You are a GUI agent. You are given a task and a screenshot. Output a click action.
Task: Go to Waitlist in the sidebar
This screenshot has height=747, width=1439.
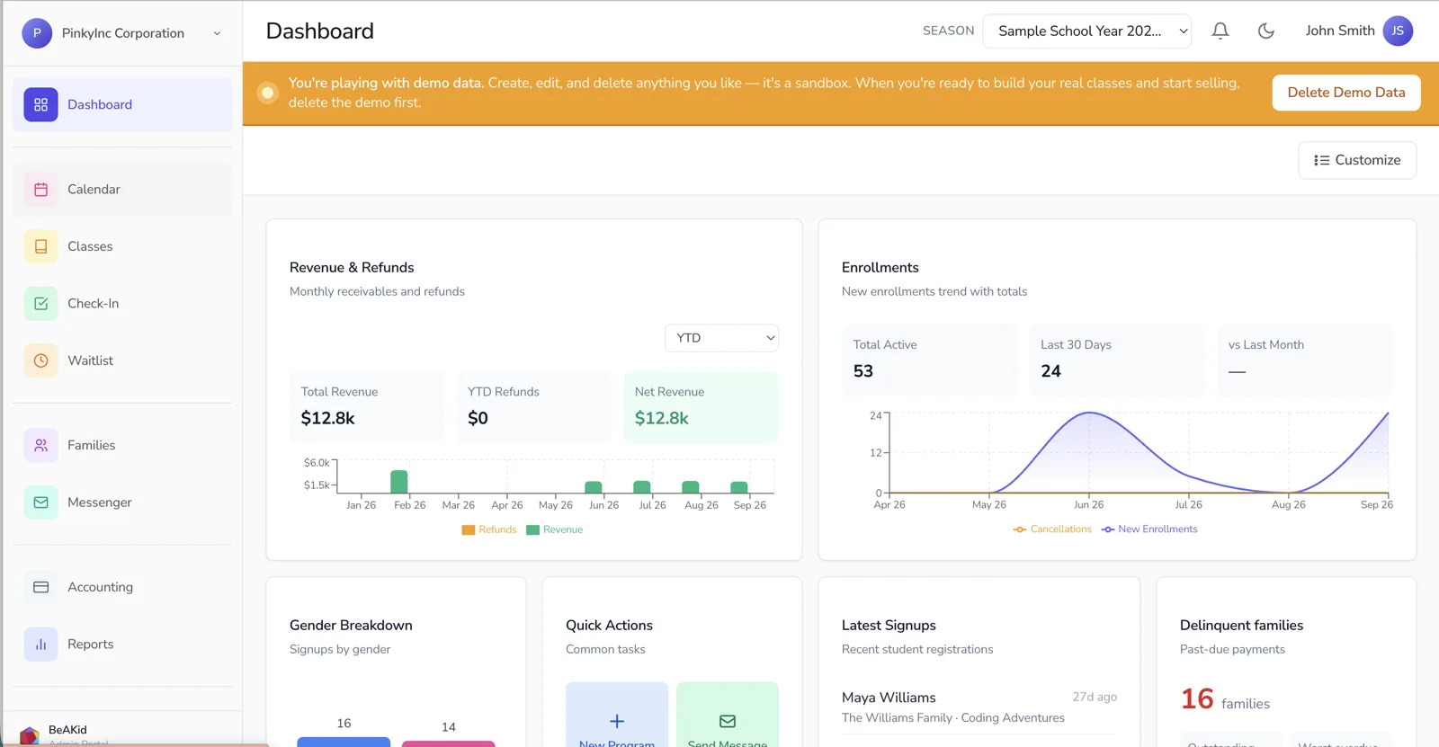pos(122,360)
